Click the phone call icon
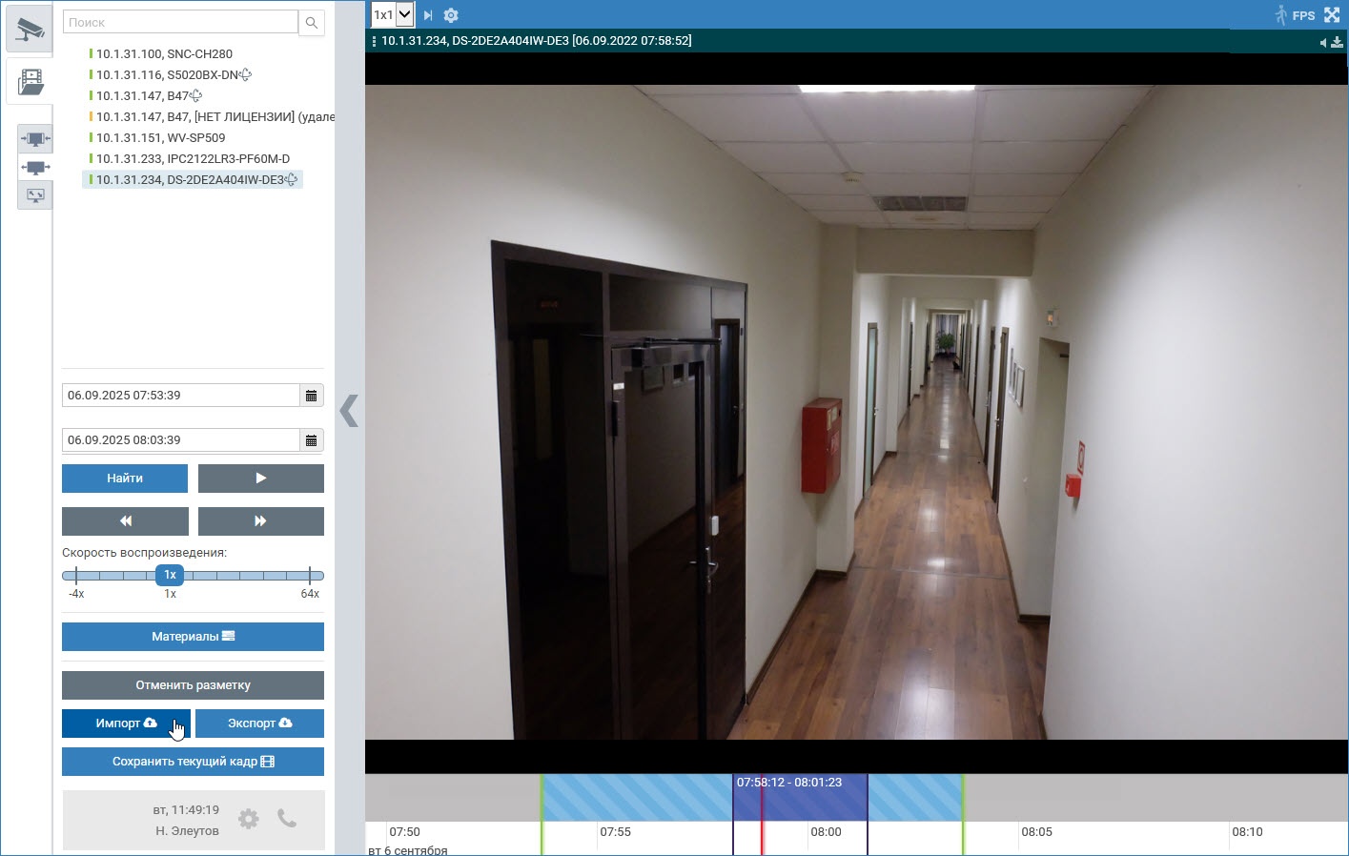Screen dimensions: 1349x856 (286, 819)
